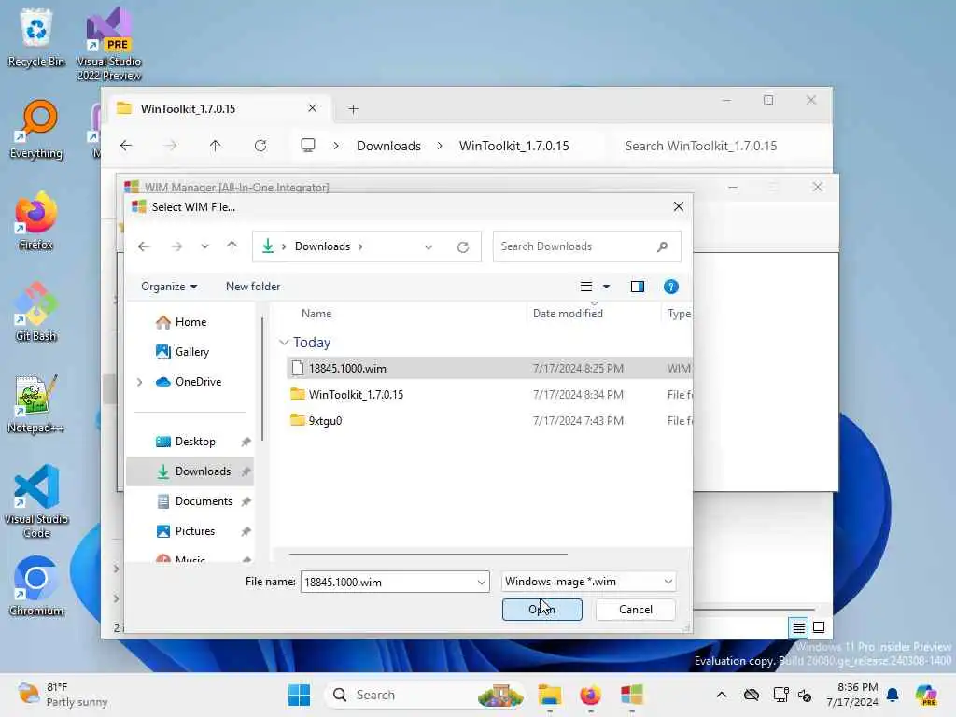Click Downloads breadcrumb in the dialog
956x717 pixels.
322,246
